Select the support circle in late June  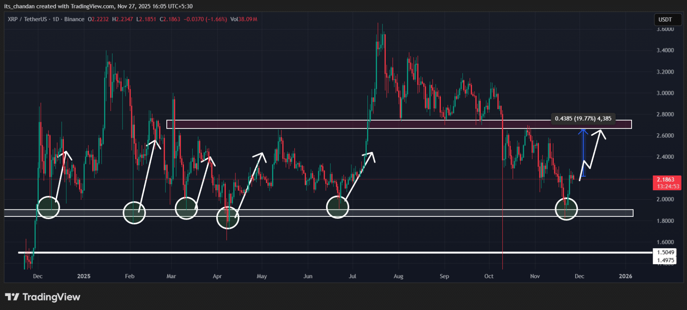click(x=338, y=207)
